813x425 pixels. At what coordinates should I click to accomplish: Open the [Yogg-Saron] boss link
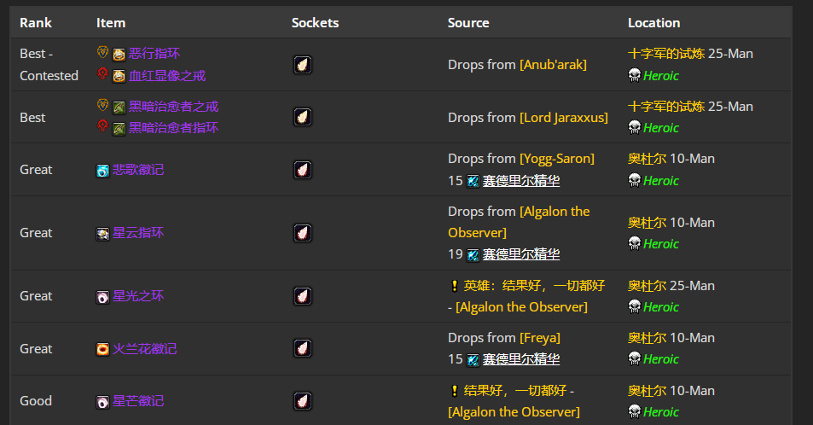tap(557, 159)
